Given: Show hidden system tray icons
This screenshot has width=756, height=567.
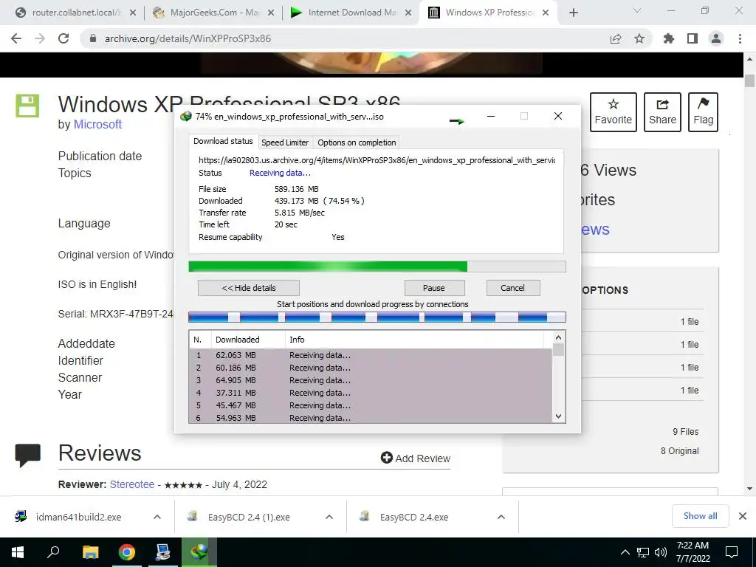Looking at the screenshot, I should click(x=625, y=552).
